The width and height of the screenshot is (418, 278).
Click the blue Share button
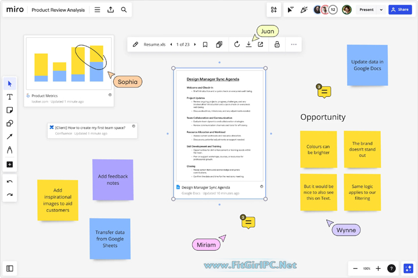[399, 10]
